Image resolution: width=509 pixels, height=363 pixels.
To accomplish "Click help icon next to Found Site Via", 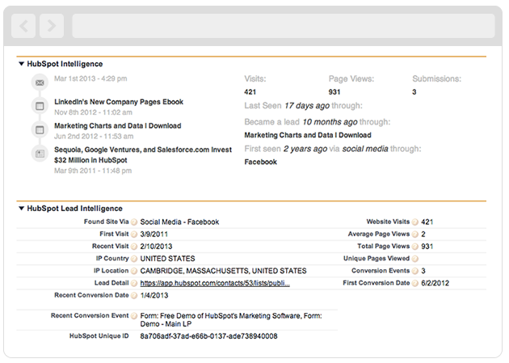I will coord(134,222).
